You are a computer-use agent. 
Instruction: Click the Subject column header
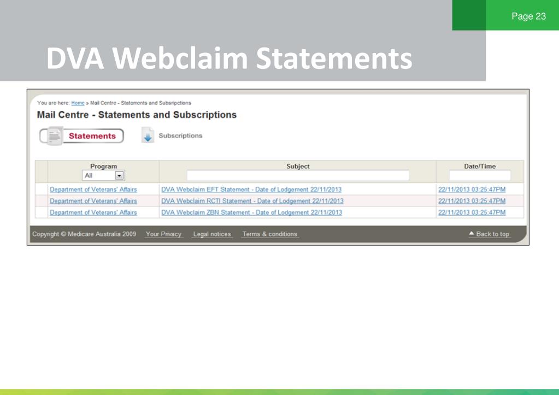298,166
